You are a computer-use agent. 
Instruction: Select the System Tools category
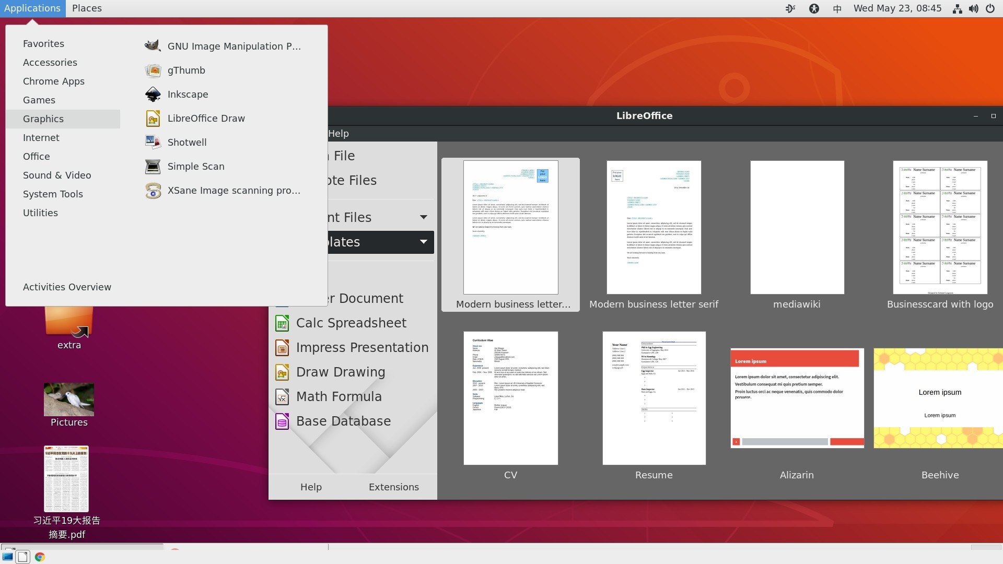(63, 194)
